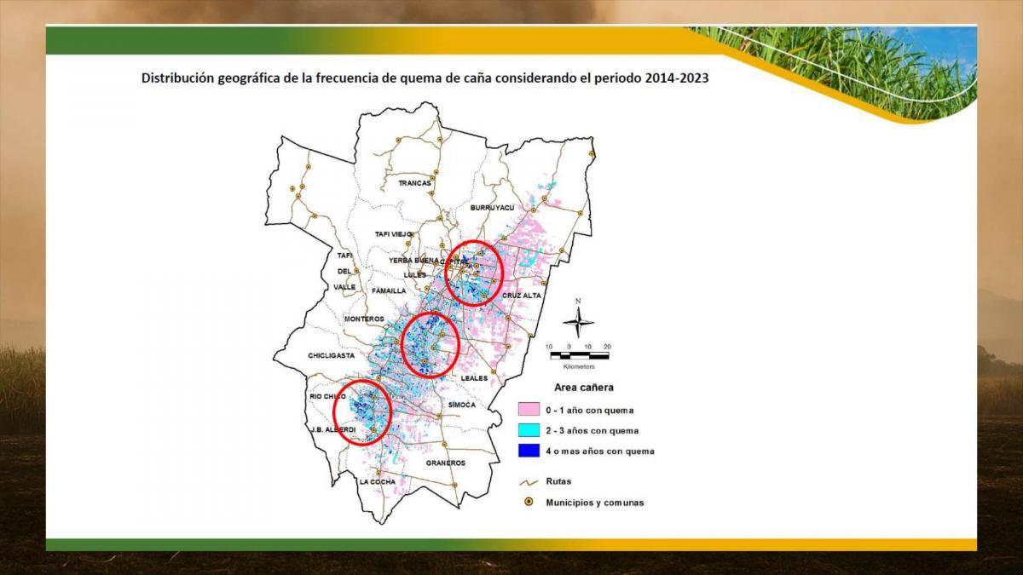
Task: Click the slide title text
Action: (x=426, y=77)
